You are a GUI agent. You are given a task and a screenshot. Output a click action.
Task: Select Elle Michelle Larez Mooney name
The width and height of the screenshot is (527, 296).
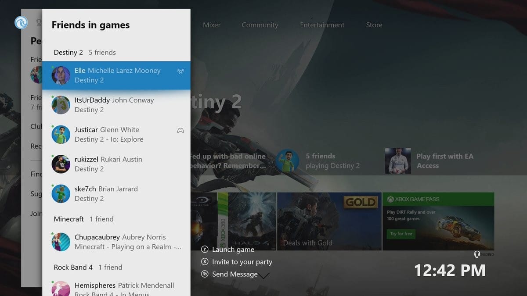click(x=118, y=71)
